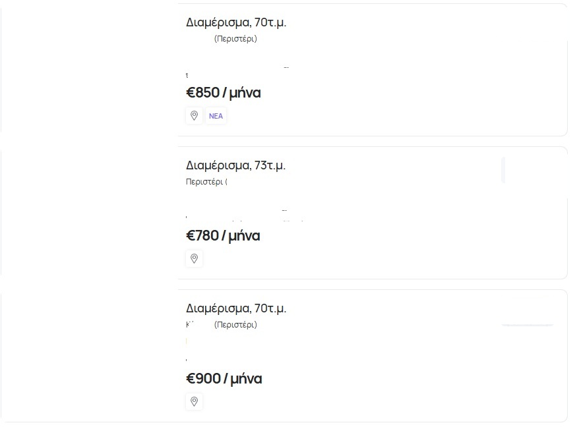Click Περιστέρι location under the €850 listing title
The height and width of the screenshot is (427, 577).
pyautogui.click(x=235, y=39)
